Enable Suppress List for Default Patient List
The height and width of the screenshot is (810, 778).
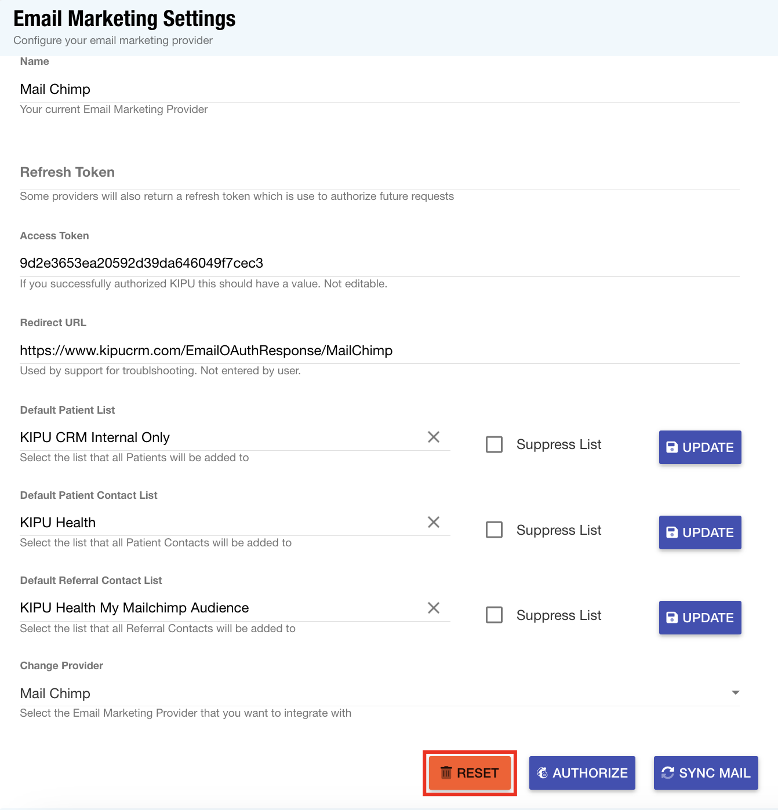(x=494, y=444)
